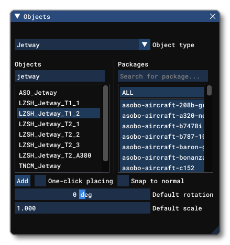Select LZSH_Jetway_T1_1 object
Screen dimensions: 230x245
point(58,103)
